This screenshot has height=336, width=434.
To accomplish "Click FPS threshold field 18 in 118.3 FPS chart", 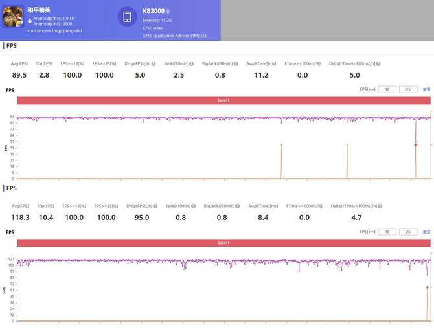I will [x=387, y=232].
